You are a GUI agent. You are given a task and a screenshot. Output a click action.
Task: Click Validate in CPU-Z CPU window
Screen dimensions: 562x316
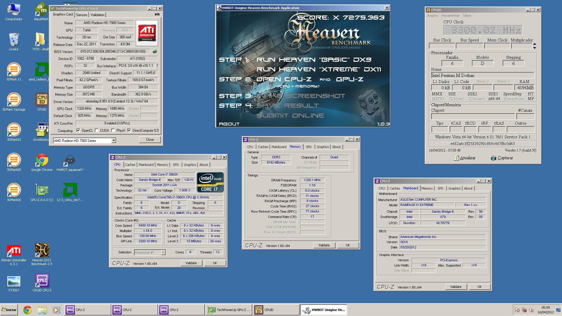pyautogui.click(x=191, y=263)
